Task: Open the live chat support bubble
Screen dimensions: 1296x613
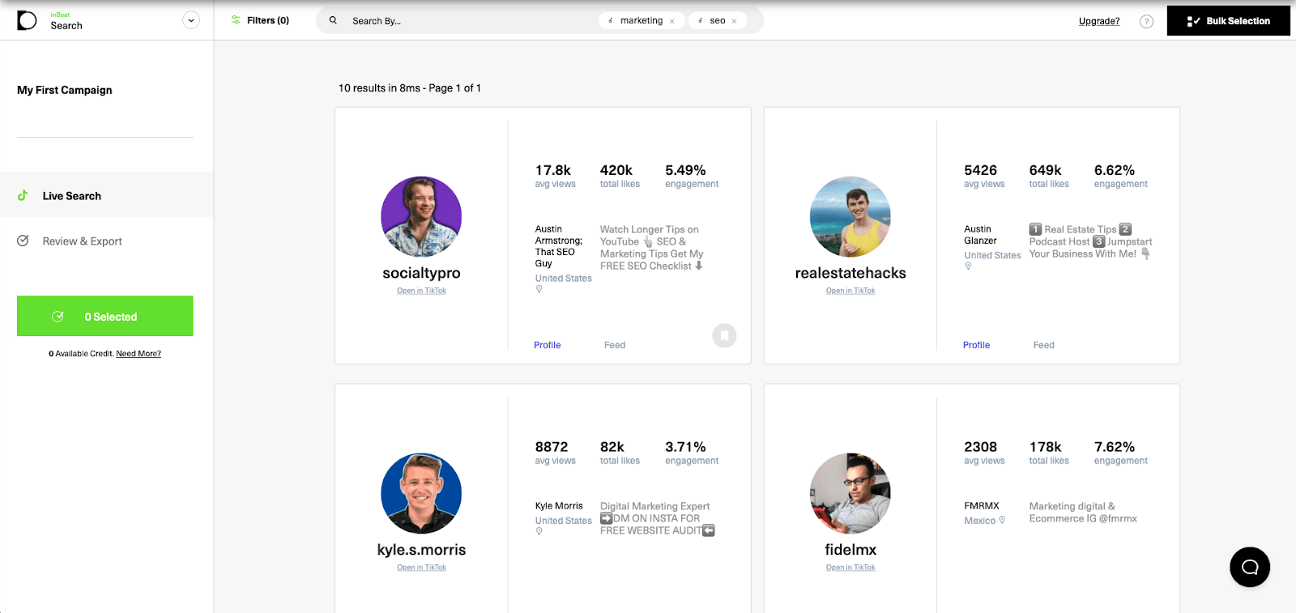Action: pyautogui.click(x=1249, y=567)
